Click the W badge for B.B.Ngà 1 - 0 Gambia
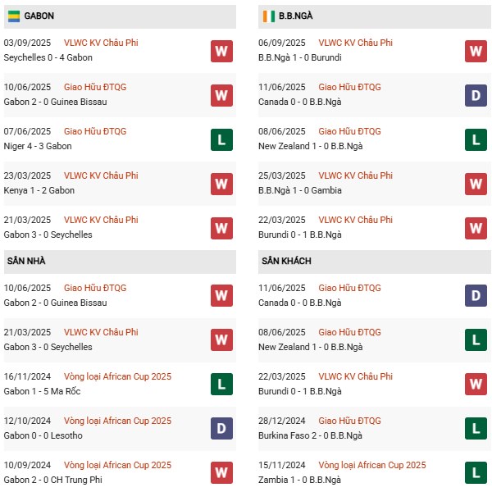The width and height of the screenshot is (492, 492). [x=476, y=184]
